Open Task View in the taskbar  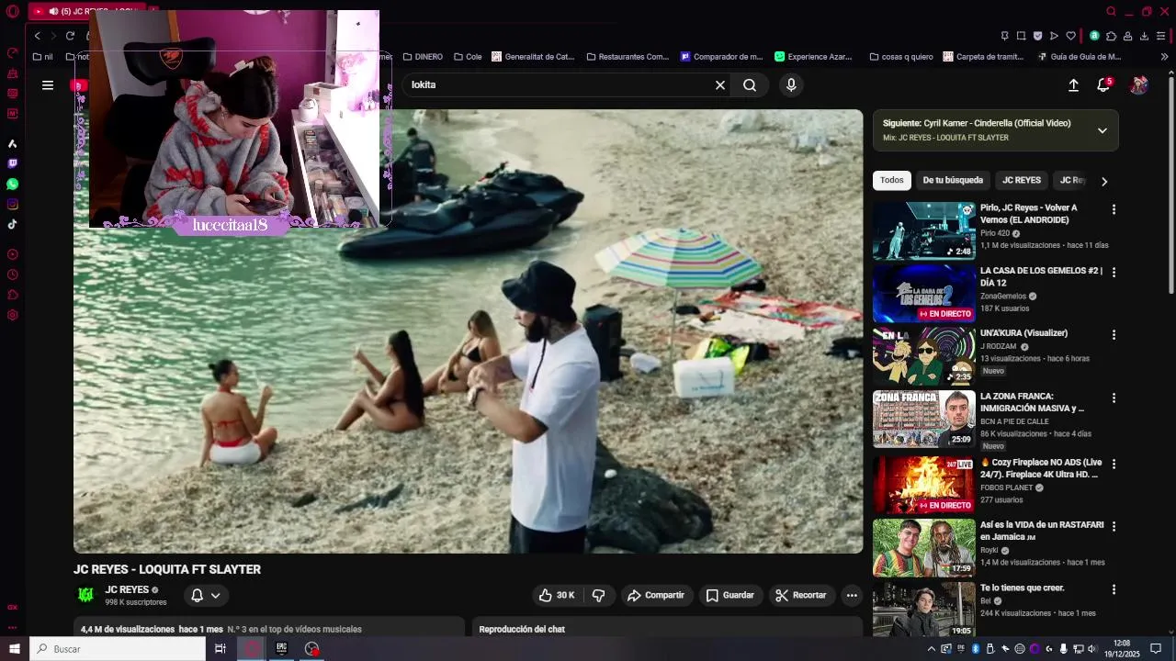click(220, 649)
